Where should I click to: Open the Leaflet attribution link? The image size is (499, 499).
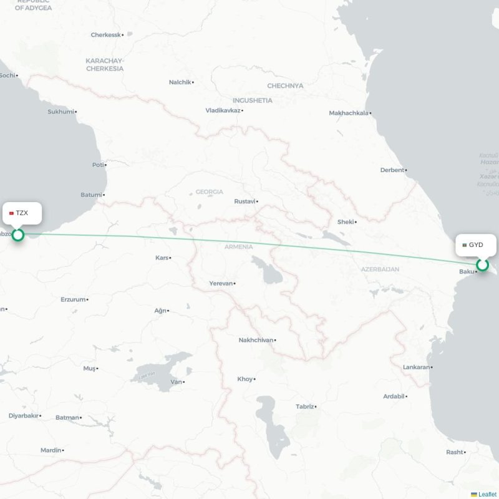487,494
